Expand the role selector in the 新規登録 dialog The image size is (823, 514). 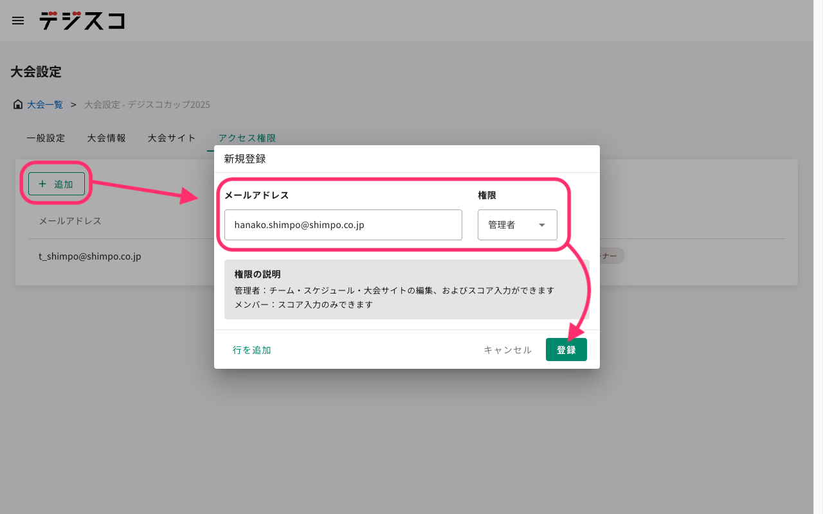pos(518,225)
